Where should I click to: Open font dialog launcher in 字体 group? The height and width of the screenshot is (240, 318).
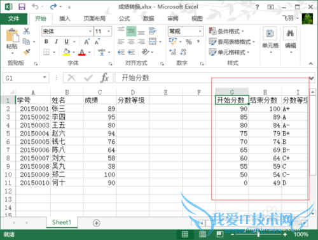point(110,63)
